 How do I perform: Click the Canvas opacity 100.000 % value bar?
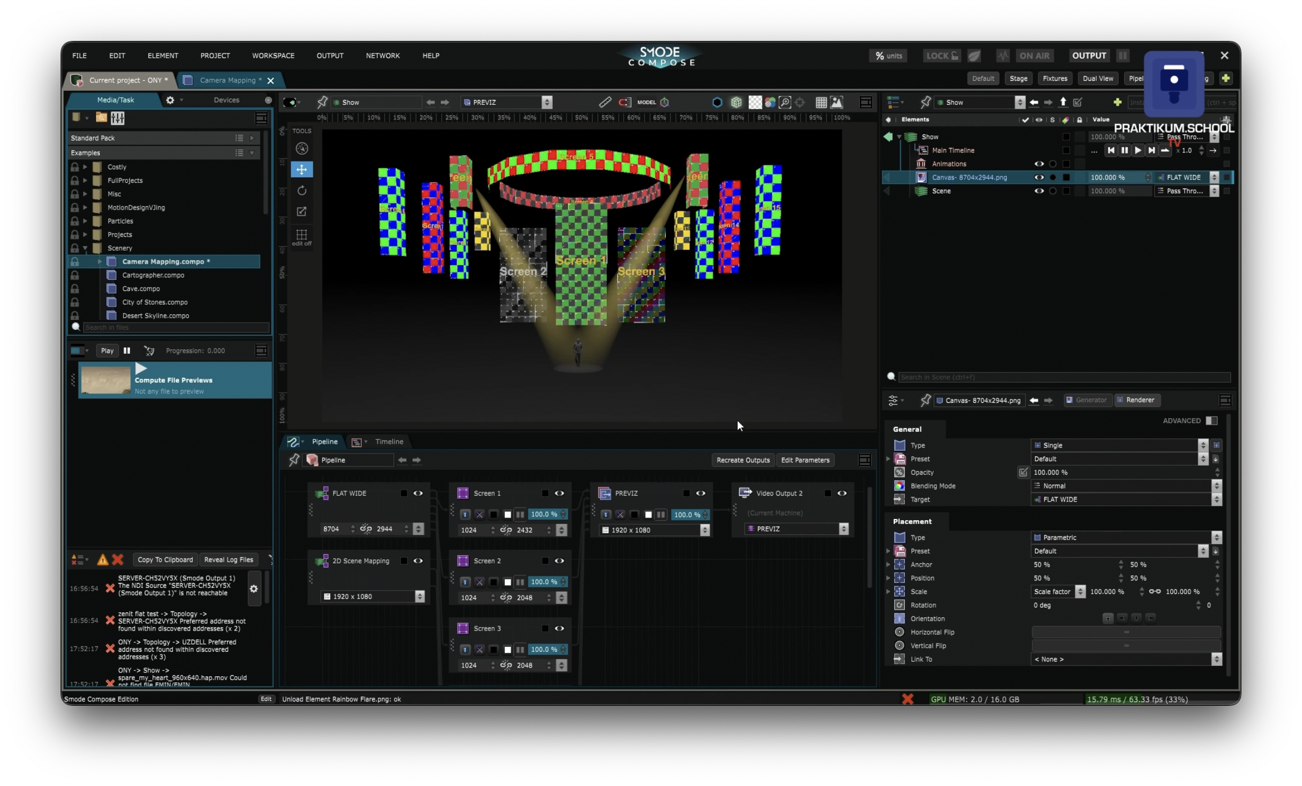click(1119, 177)
